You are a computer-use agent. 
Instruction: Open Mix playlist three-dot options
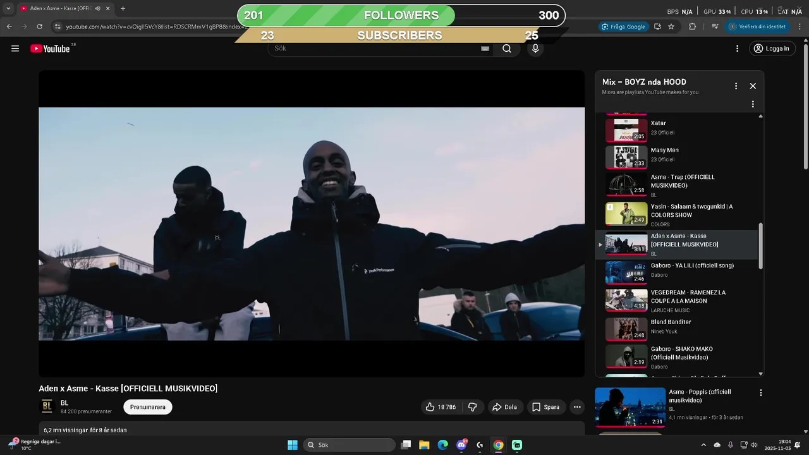pyautogui.click(x=736, y=86)
